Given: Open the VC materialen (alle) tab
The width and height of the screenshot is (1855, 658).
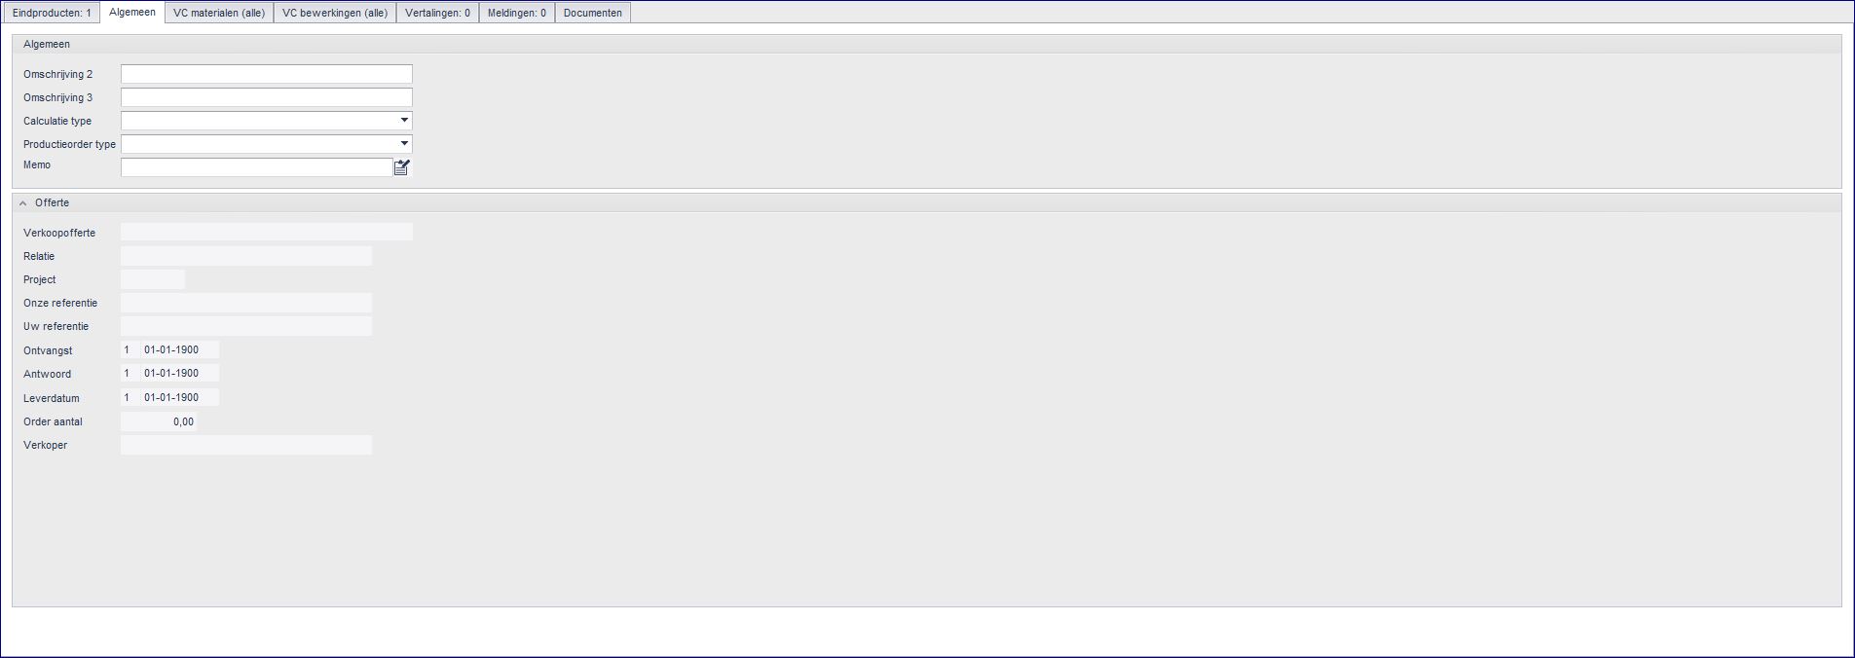Looking at the screenshot, I should tap(219, 13).
